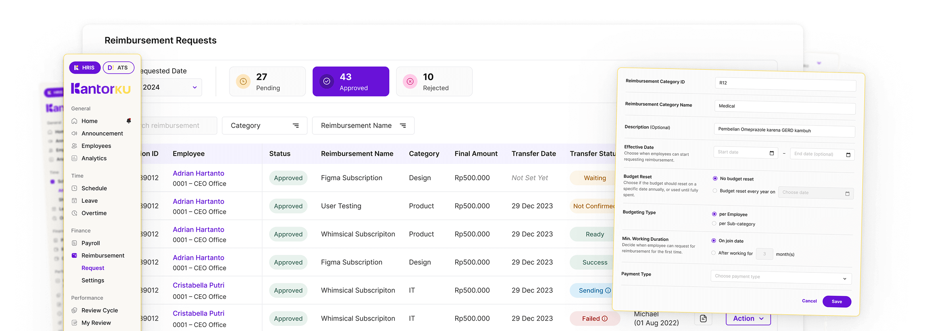Open the Choose payment type dropdown
The width and height of the screenshot is (929, 331).
pos(781,277)
